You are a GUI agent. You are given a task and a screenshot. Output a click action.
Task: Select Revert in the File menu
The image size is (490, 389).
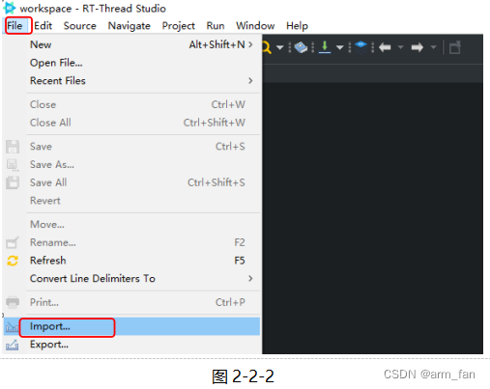(x=131, y=201)
